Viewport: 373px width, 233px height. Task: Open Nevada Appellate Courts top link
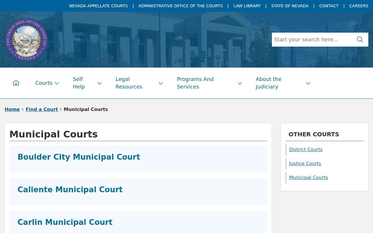tap(98, 6)
